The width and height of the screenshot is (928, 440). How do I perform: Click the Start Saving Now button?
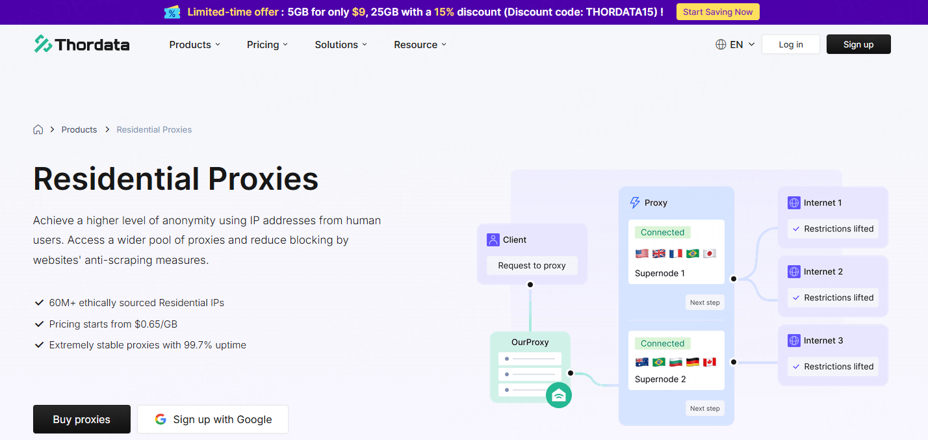coord(717,12)
